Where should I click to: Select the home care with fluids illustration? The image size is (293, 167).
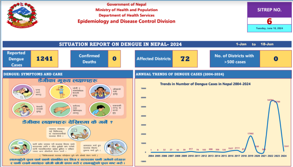(x=20, y=147)
